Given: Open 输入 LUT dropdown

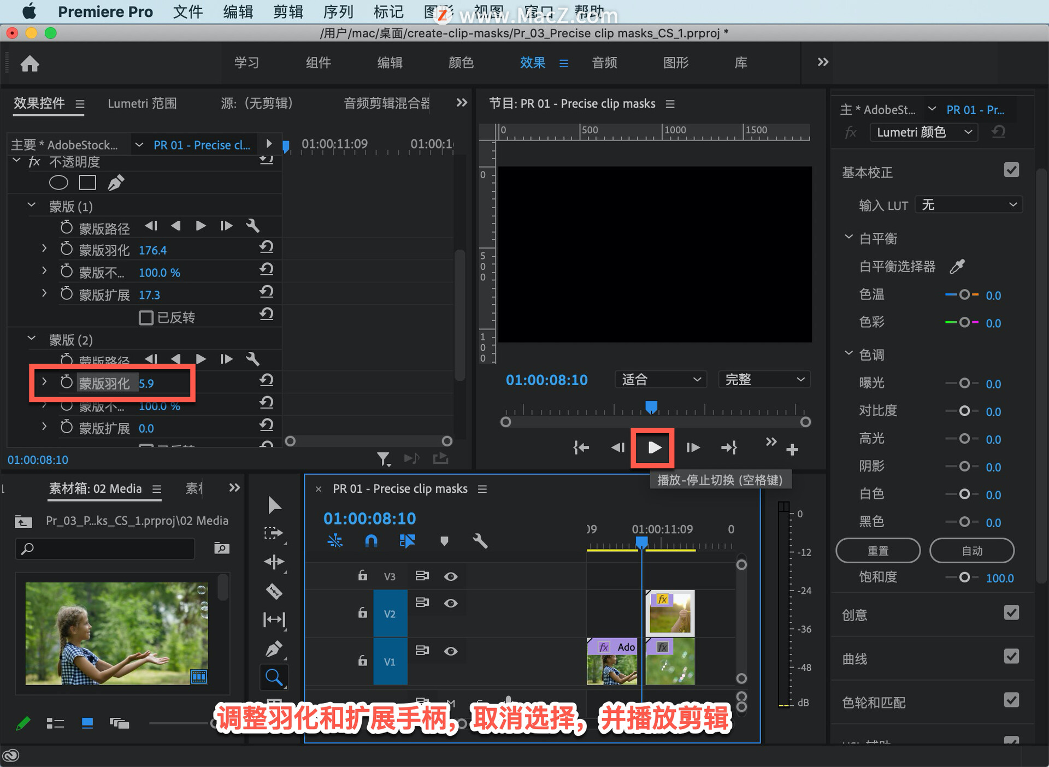Looking at the screenshot, I should (969, 205).
